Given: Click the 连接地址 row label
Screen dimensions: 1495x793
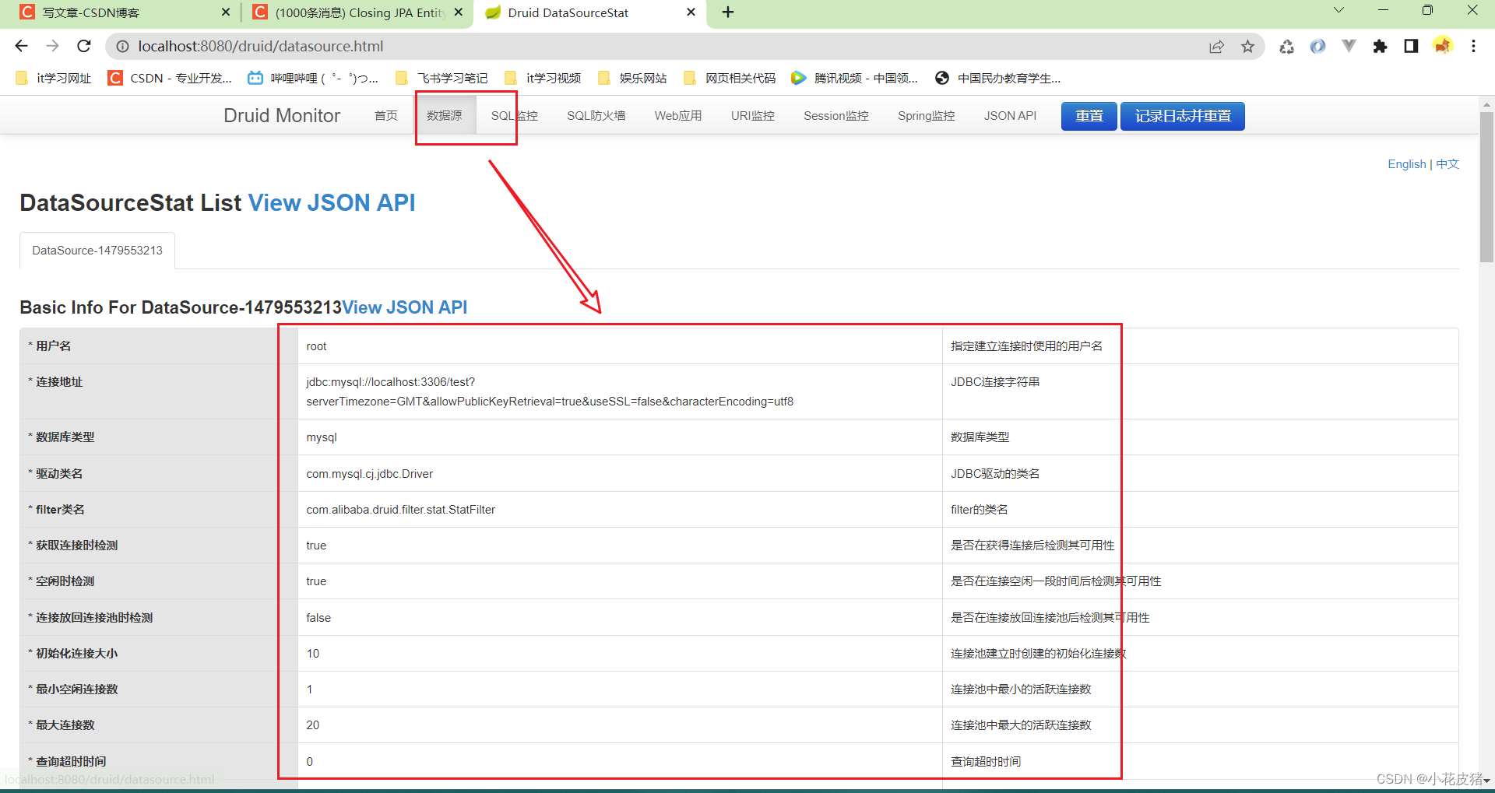Looking at the screenshot, I should click(59, 382).
